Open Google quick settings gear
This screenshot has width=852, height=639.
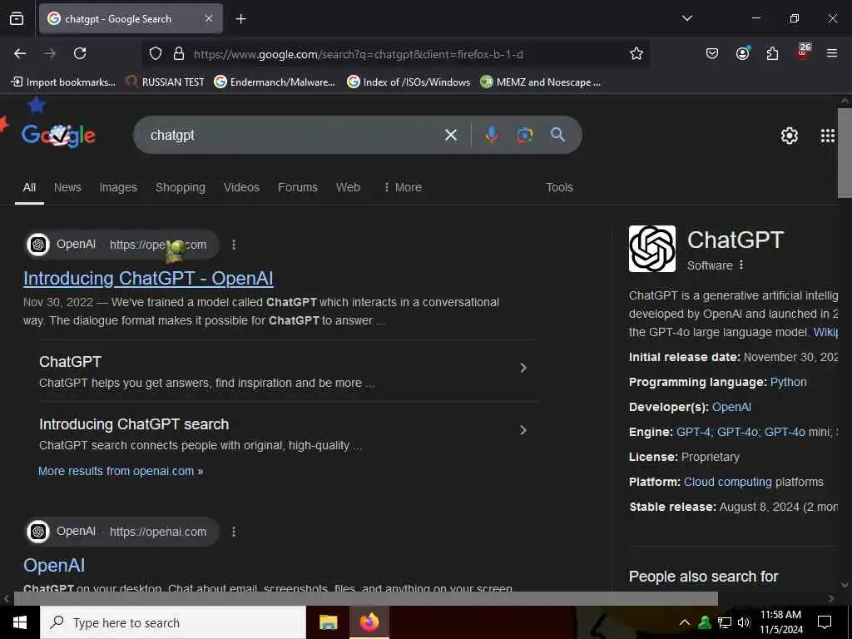click(789, 136)
